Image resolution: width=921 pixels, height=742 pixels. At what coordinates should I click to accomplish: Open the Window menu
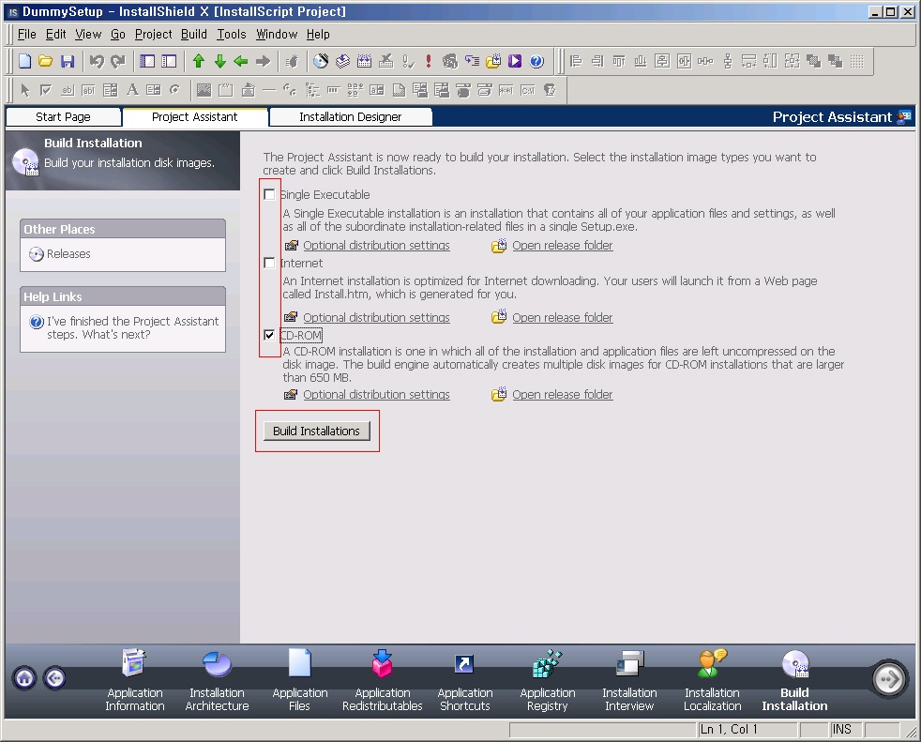(277, 34)
